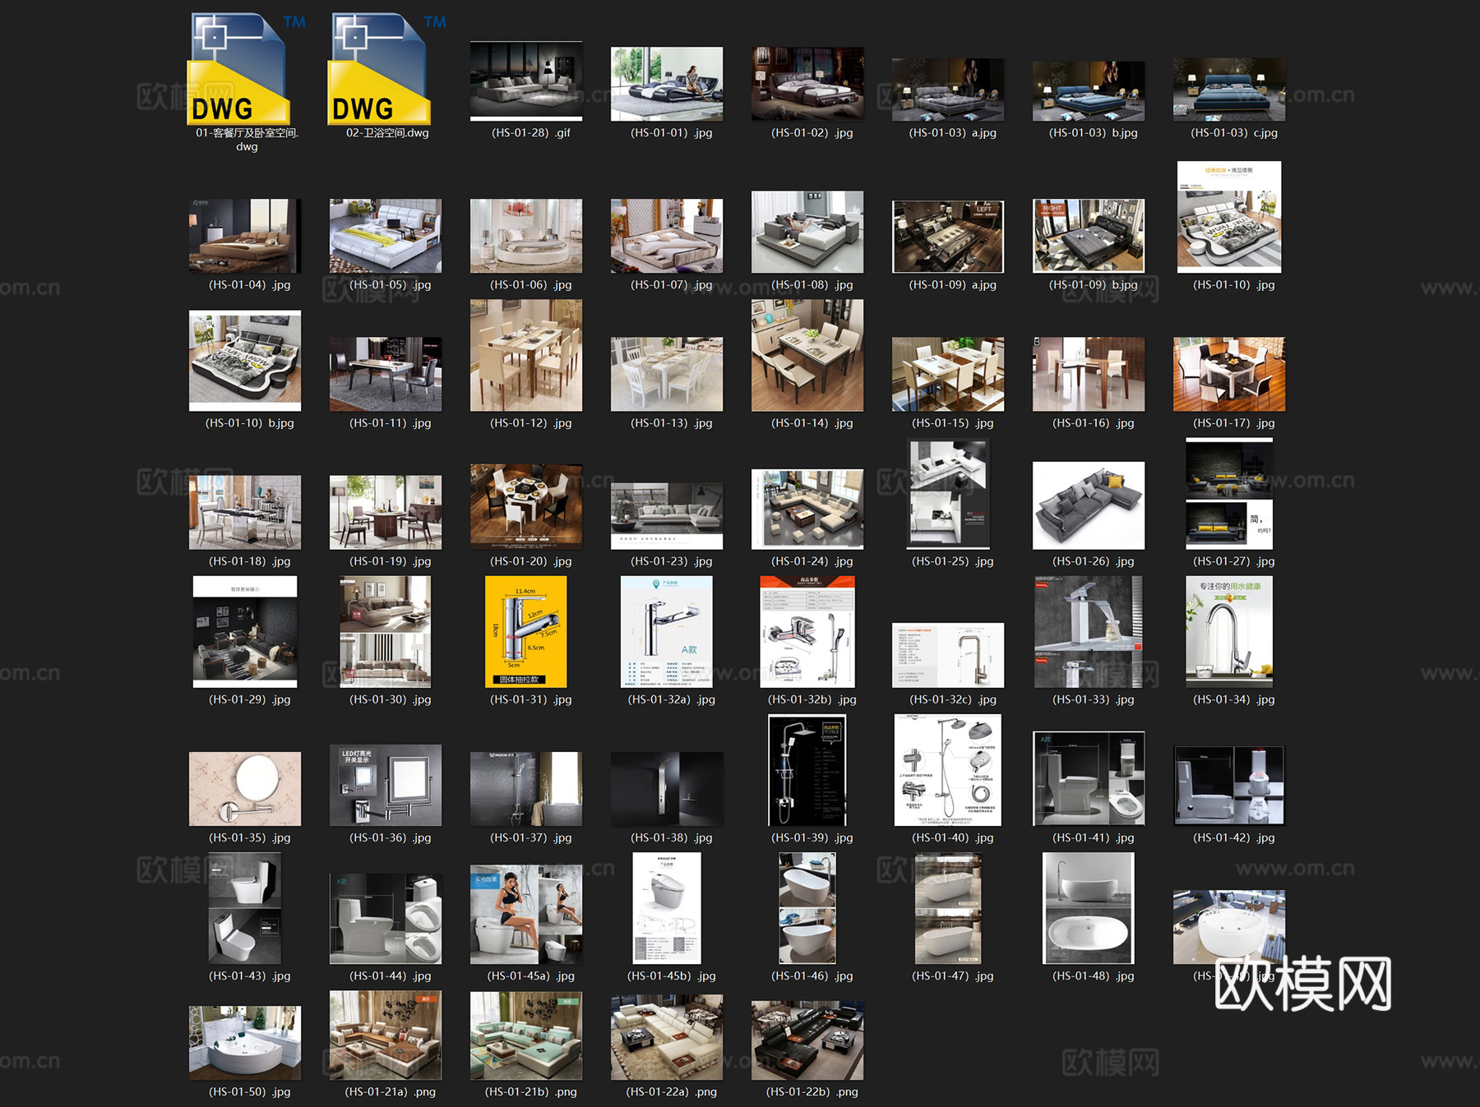Click the file label (HS-01-37) .jpg
Viewport: 1480px width, 1107px height.
[x=530, y=837]
